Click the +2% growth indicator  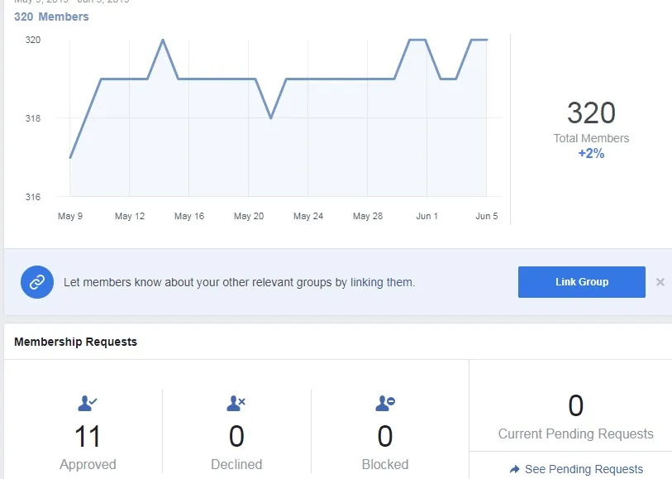[x=590, y=153]
